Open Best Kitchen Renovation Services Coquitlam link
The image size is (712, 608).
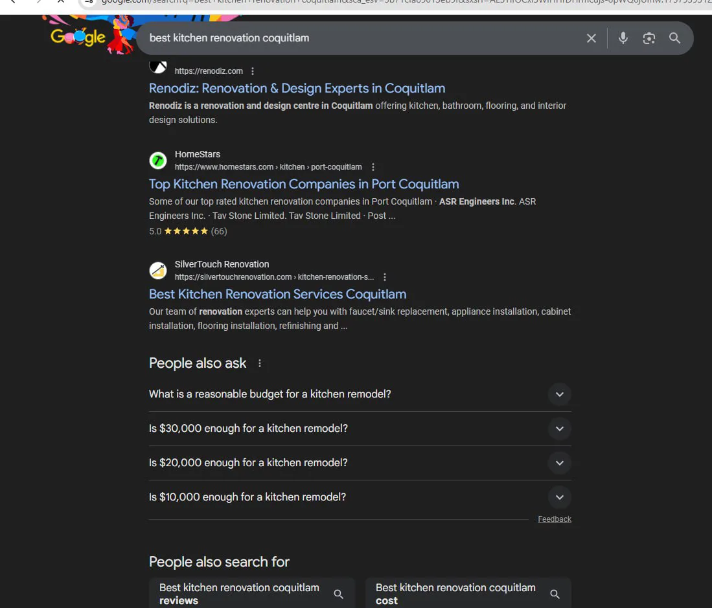point(277,294)
